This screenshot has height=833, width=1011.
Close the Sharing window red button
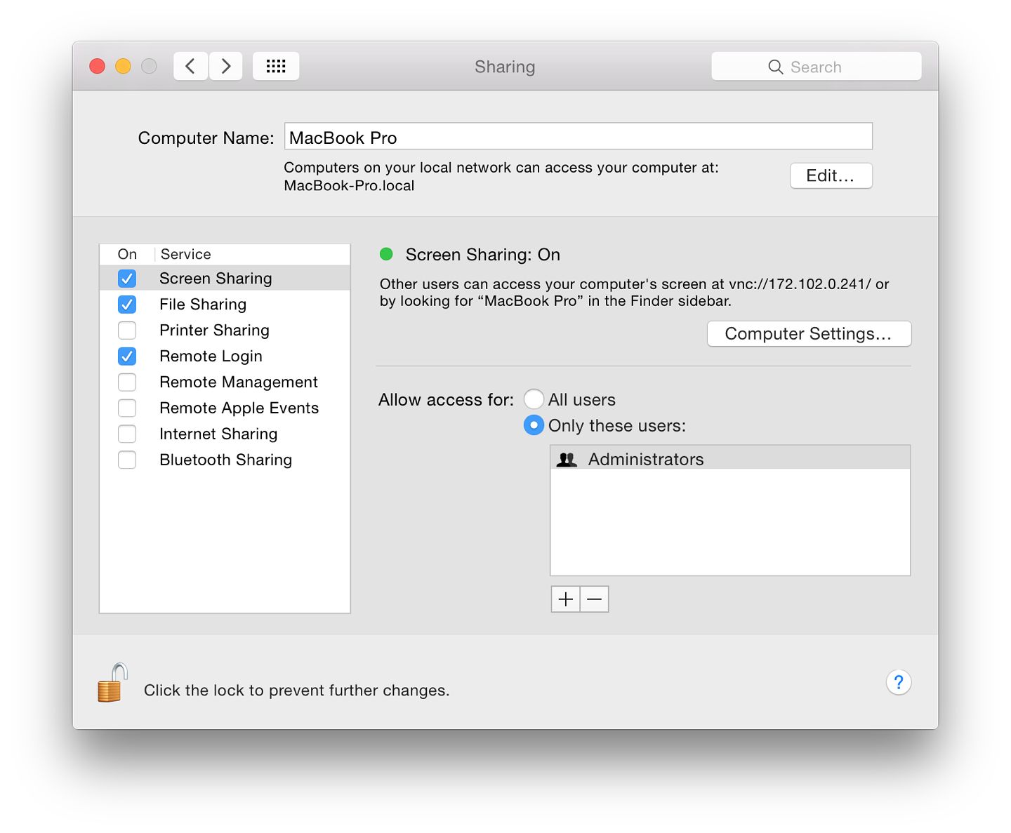(98, 66)
